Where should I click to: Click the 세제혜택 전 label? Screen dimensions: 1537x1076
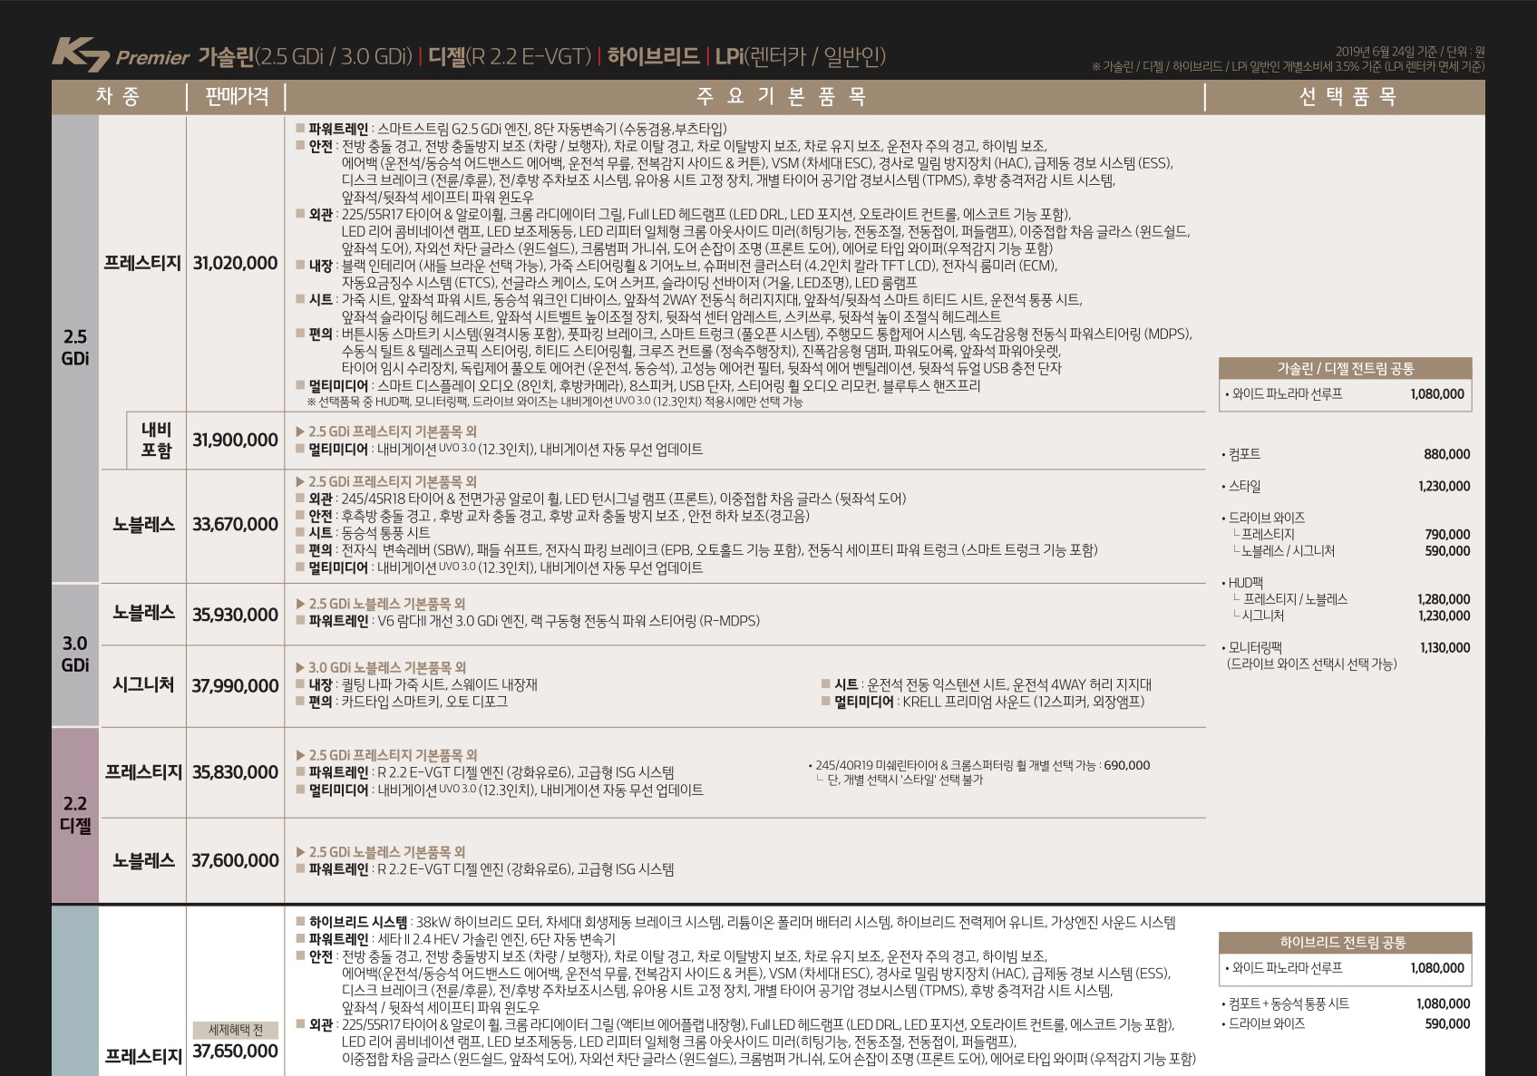coord(236,1030)
